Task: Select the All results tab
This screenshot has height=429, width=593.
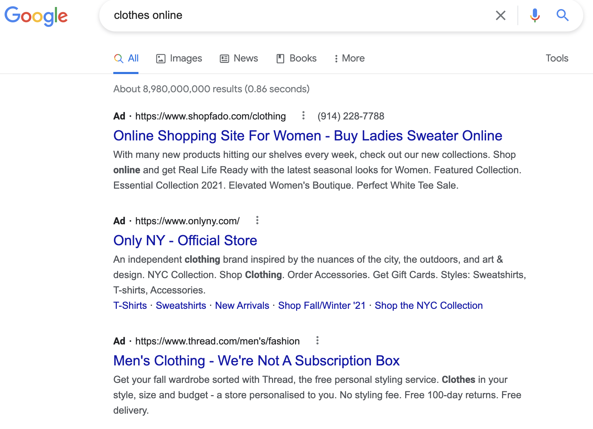Action: (126, 58)
